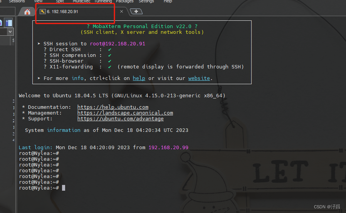Open the View menu
The width and height of the screenshot is (346, 213).
click(x=38, y=1)
